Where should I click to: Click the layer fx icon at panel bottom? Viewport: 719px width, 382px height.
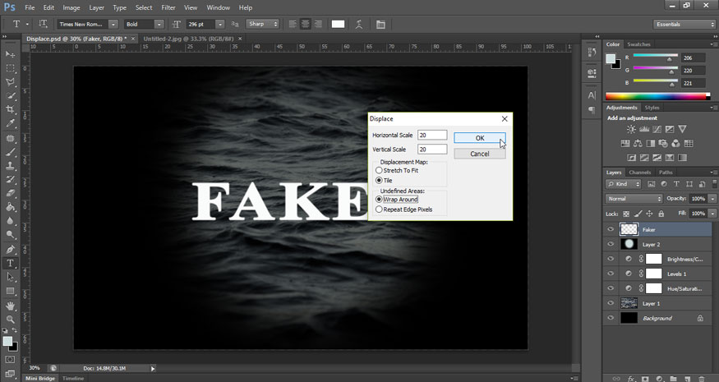pyautogui.click(x=631, y=379)
